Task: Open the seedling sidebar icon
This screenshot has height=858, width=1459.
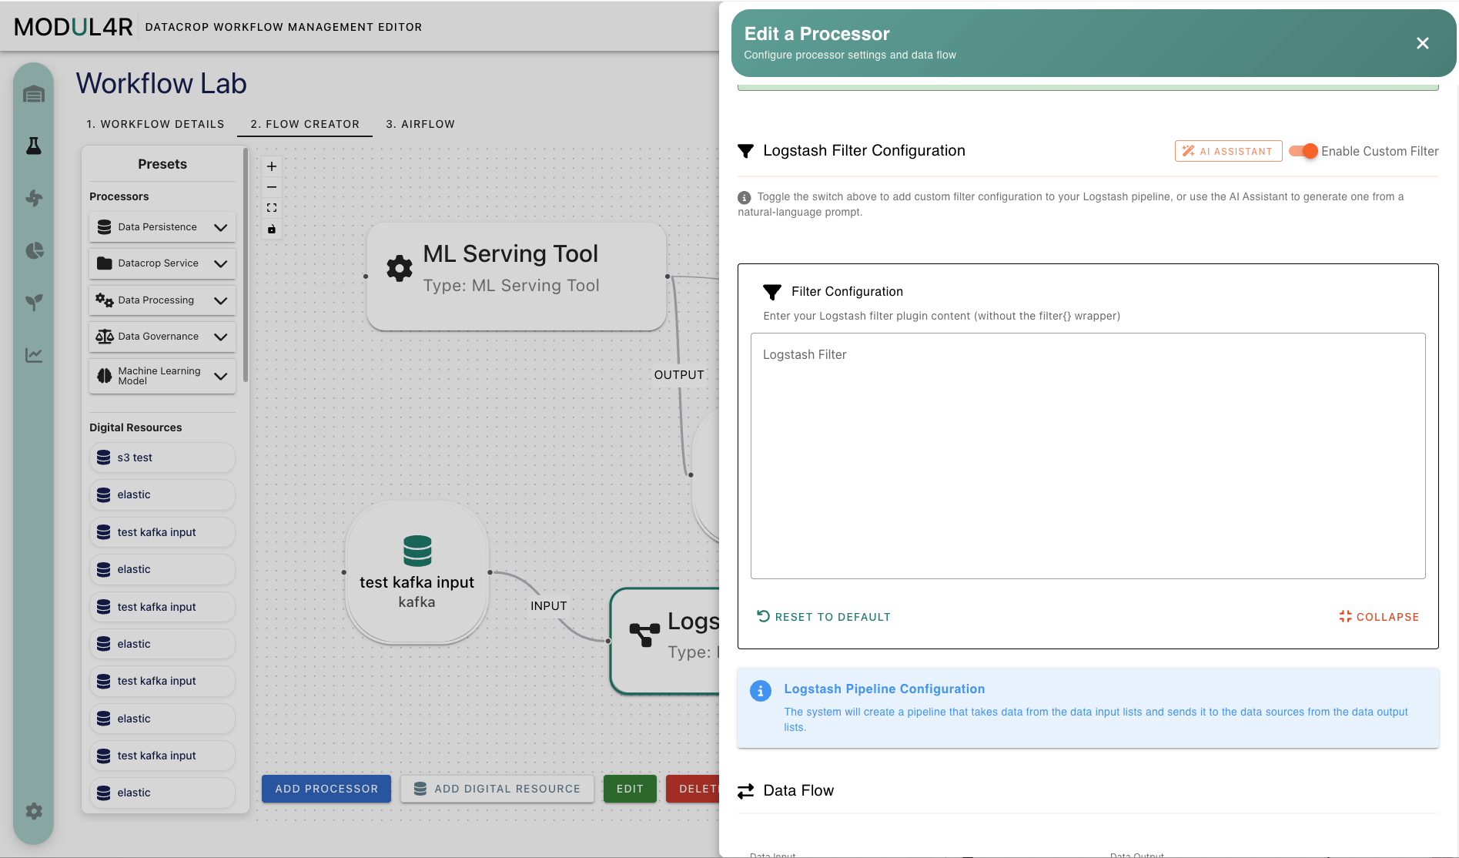Action: pyautogui.click(x=34, y=302)
